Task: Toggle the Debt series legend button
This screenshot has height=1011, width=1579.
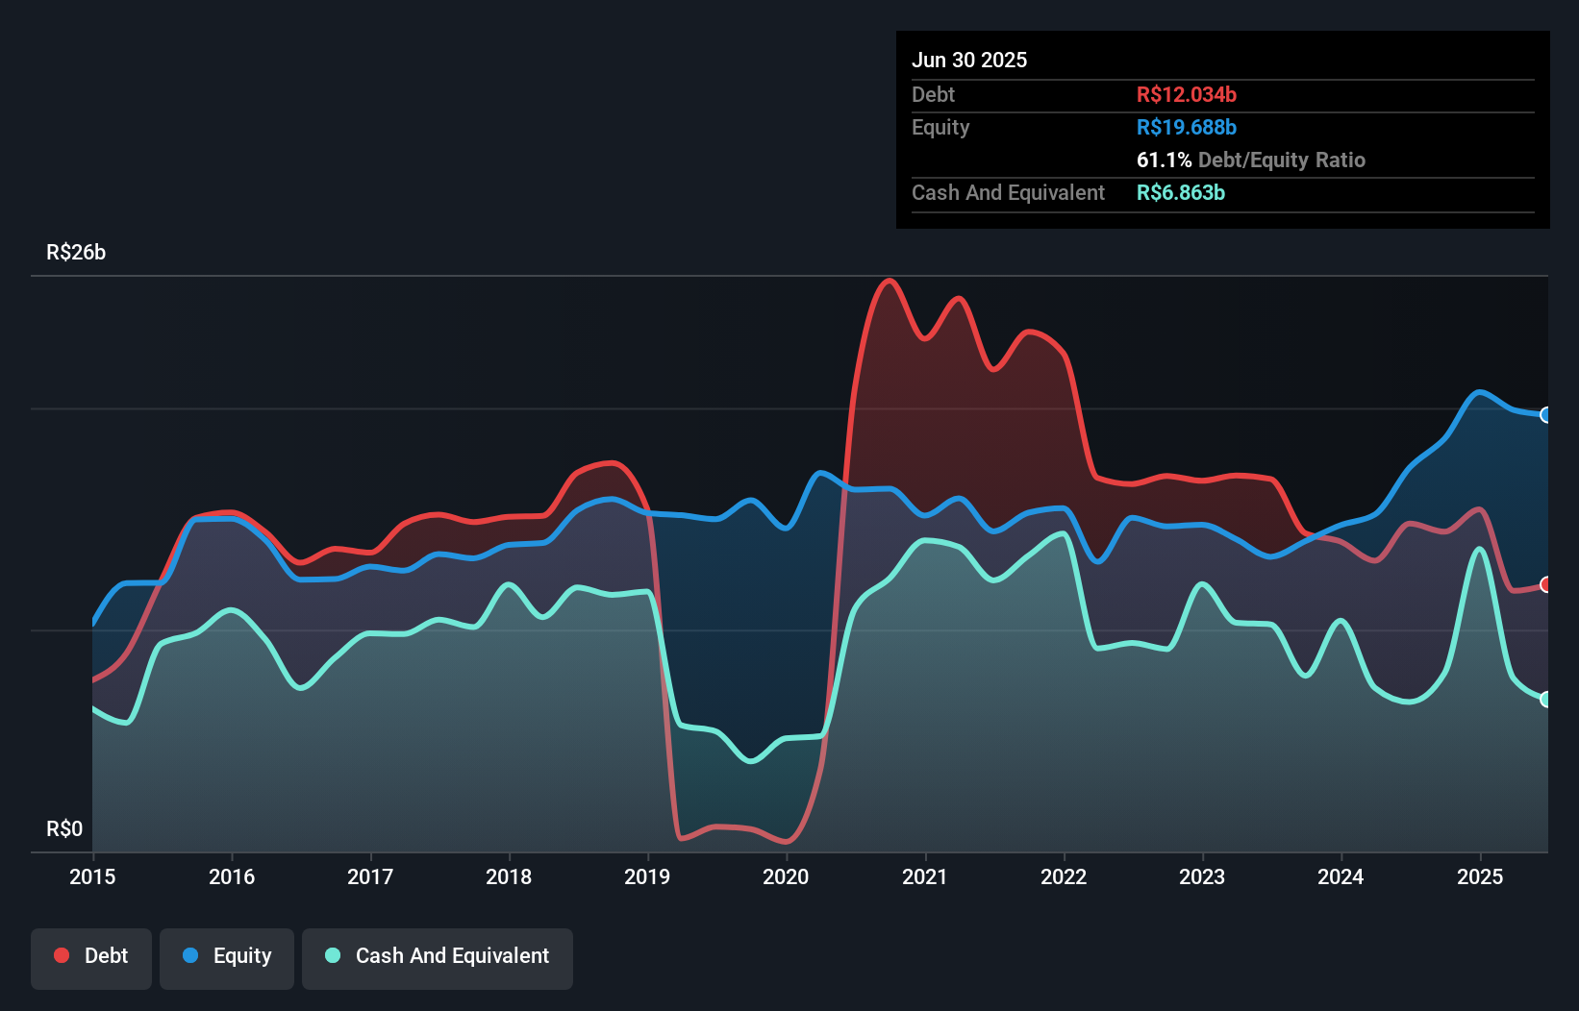Action: click(x=91, y=957)
